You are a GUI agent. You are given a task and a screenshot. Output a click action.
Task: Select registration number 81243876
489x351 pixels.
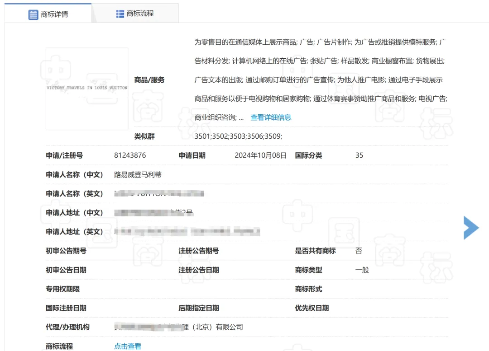click(x=130, y=155)
